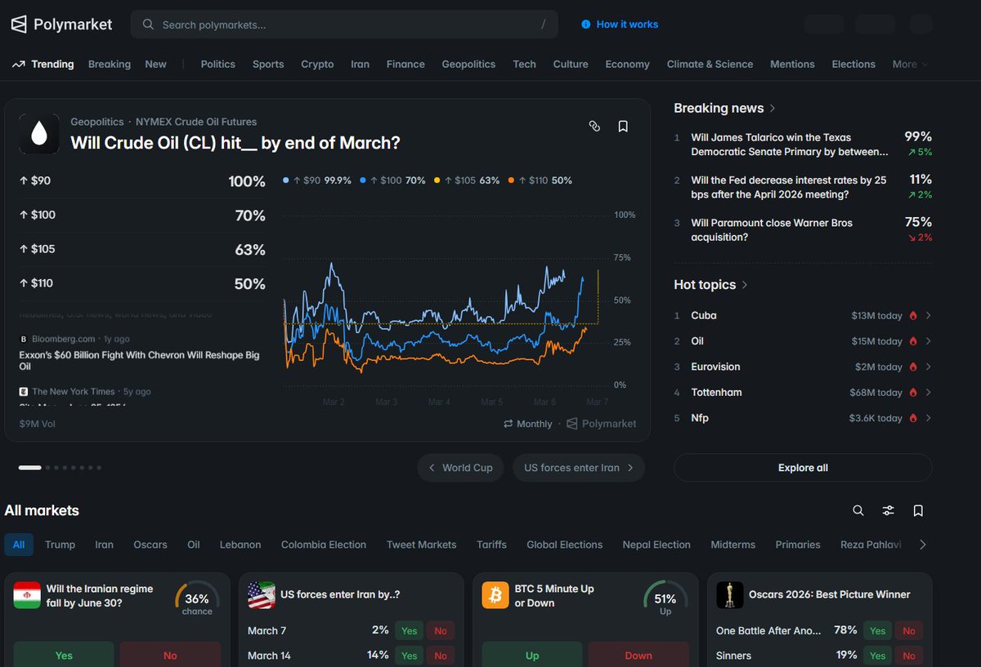The image size is (981, 667).
Task: Click the Iran flag market icon
Action: point(27,595)
